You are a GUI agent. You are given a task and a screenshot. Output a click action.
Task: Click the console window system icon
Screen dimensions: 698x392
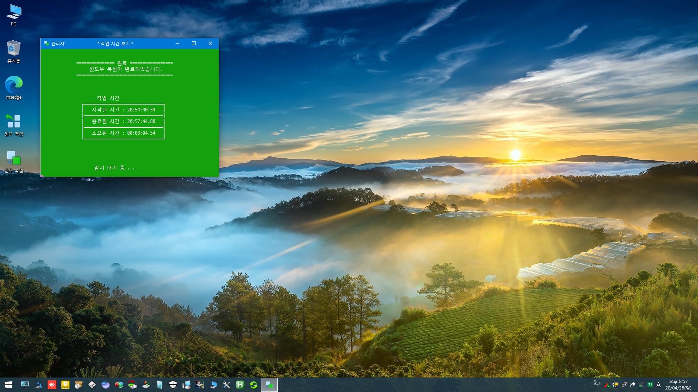point(46,43)
